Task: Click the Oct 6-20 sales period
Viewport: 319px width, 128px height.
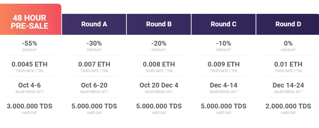Action: [94, 85]
